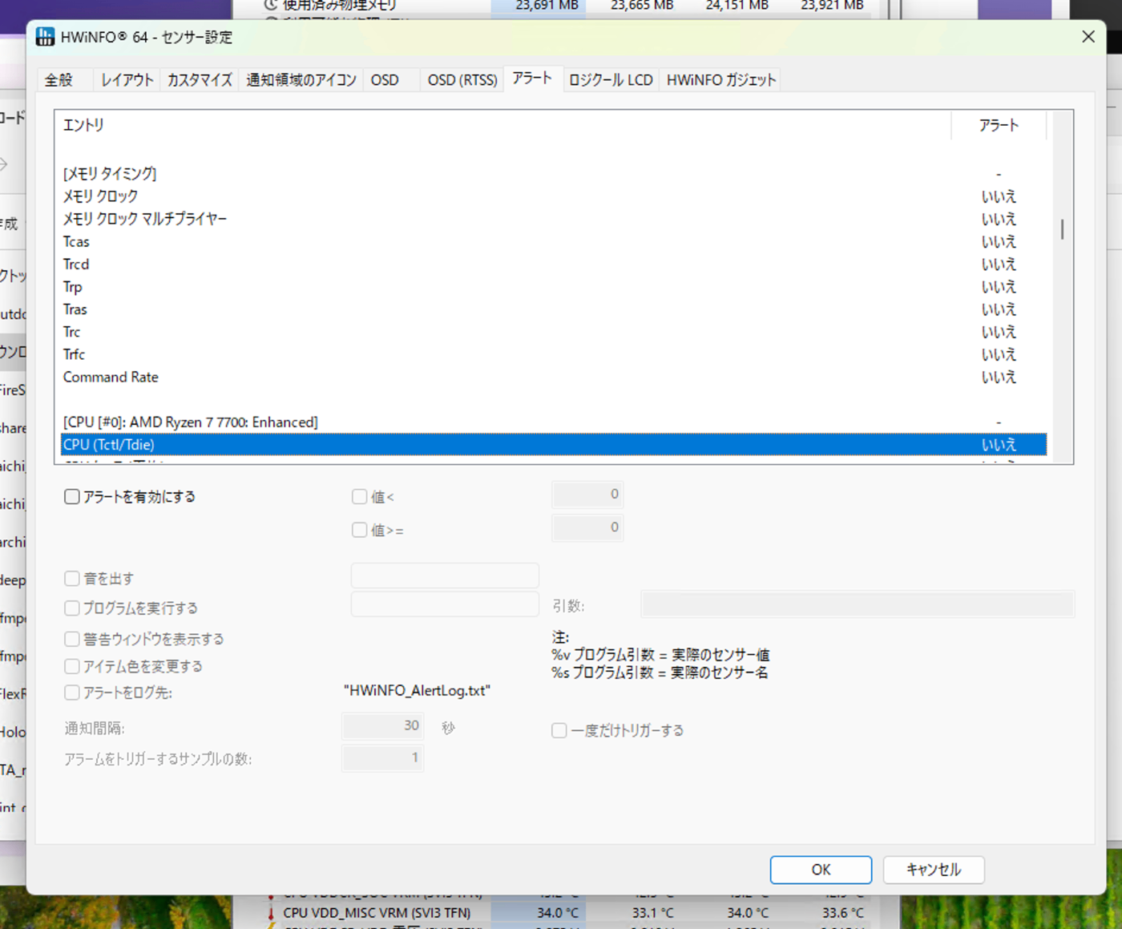Click the キャンセル button

[x=934, y=870]
